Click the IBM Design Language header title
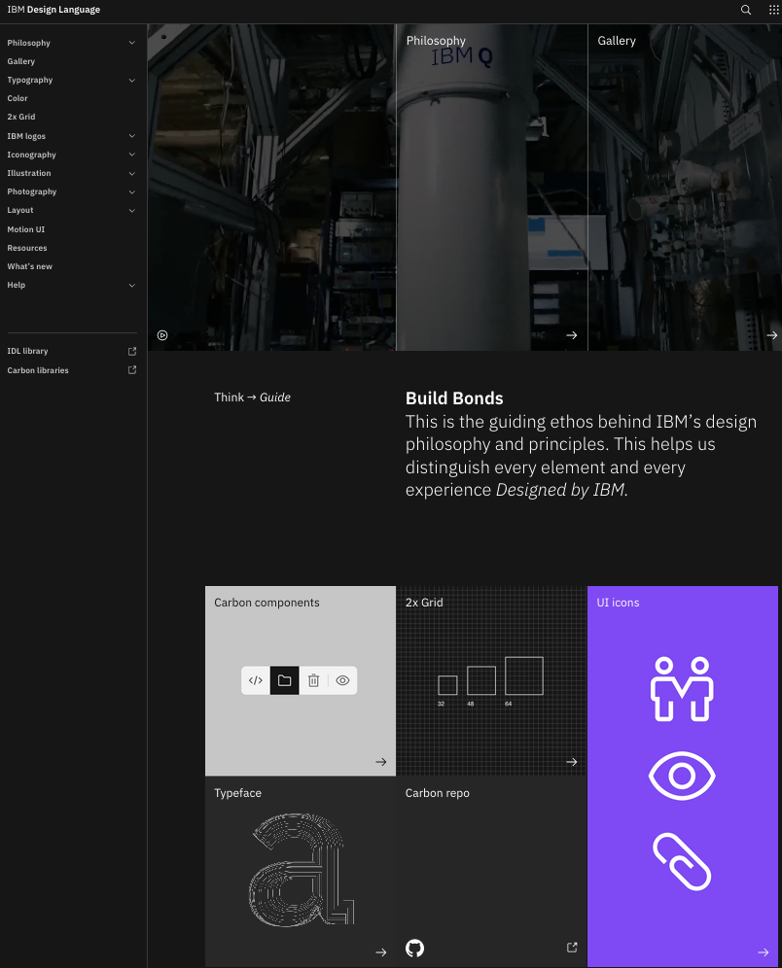This screenshot has width=782, height=968. click(53, 10)
